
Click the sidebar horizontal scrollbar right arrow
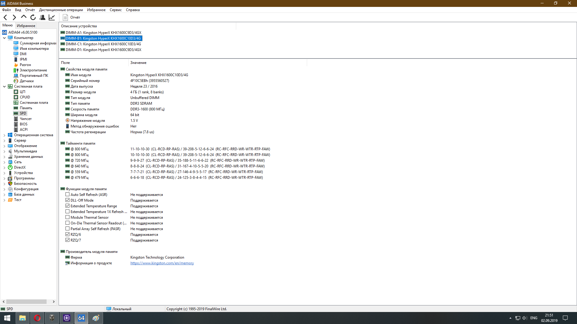54,301
